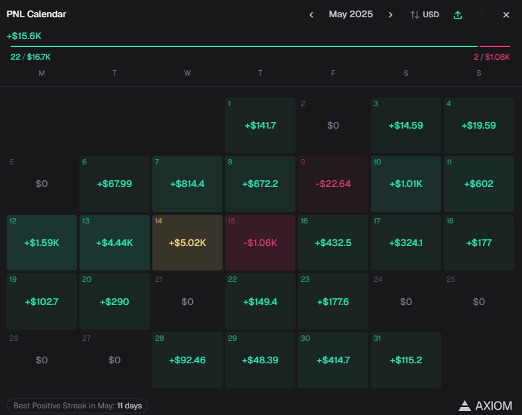Select May 1 cell showing +$141.7
The image size is (522, 415).
pos(260,125)
